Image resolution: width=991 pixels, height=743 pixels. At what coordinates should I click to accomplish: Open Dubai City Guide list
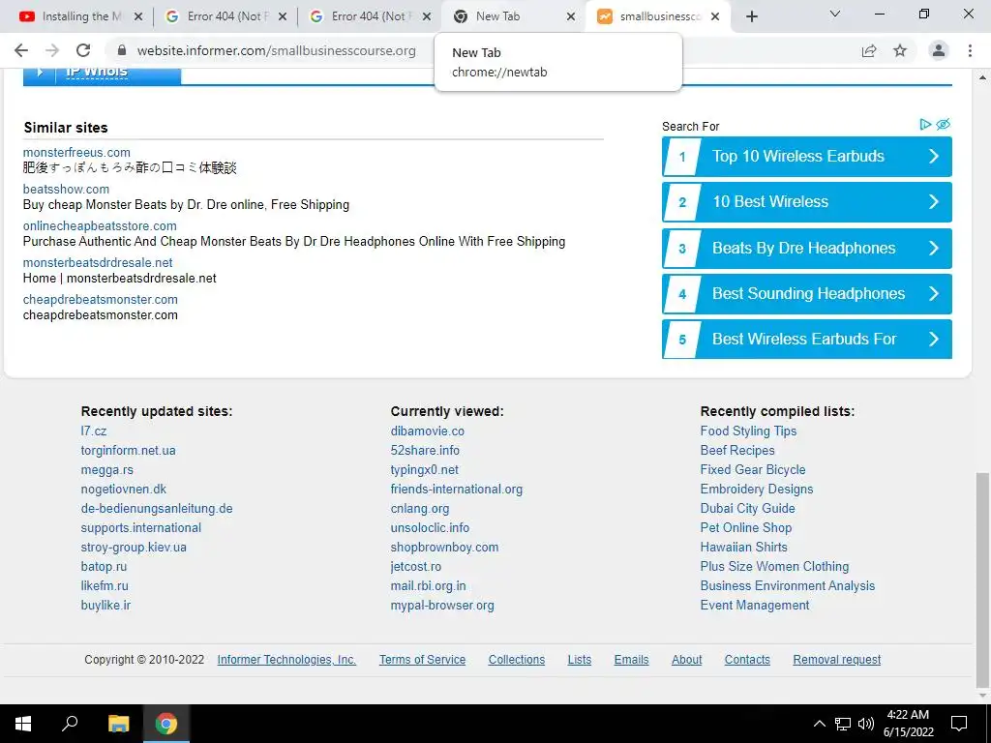pyautogui.click(x=748, y=509)
